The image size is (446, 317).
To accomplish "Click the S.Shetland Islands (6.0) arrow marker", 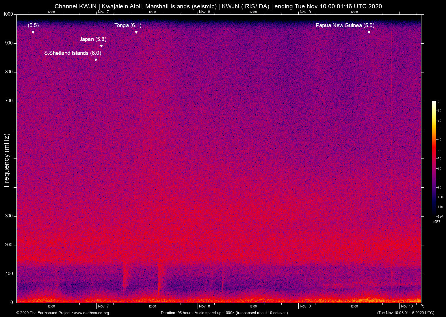I will [x=96, y=59].
